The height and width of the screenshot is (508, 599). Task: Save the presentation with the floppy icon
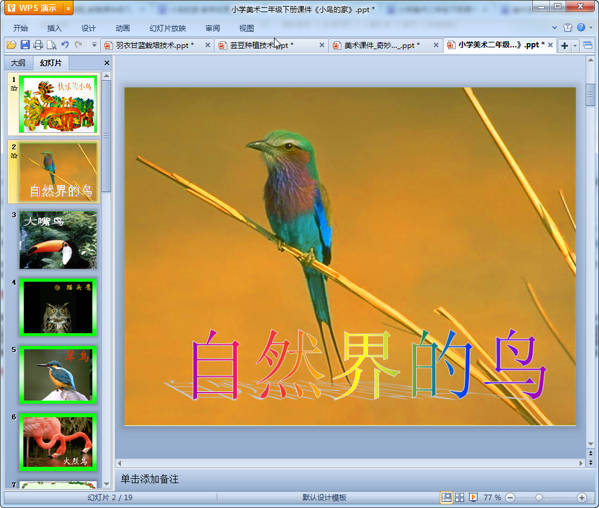(x=25, y=45)
